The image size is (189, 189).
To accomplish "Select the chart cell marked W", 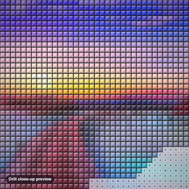I will tap(139, 176).
